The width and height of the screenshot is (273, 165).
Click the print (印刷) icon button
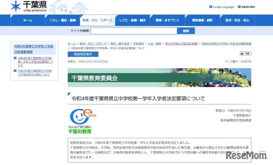246,54
